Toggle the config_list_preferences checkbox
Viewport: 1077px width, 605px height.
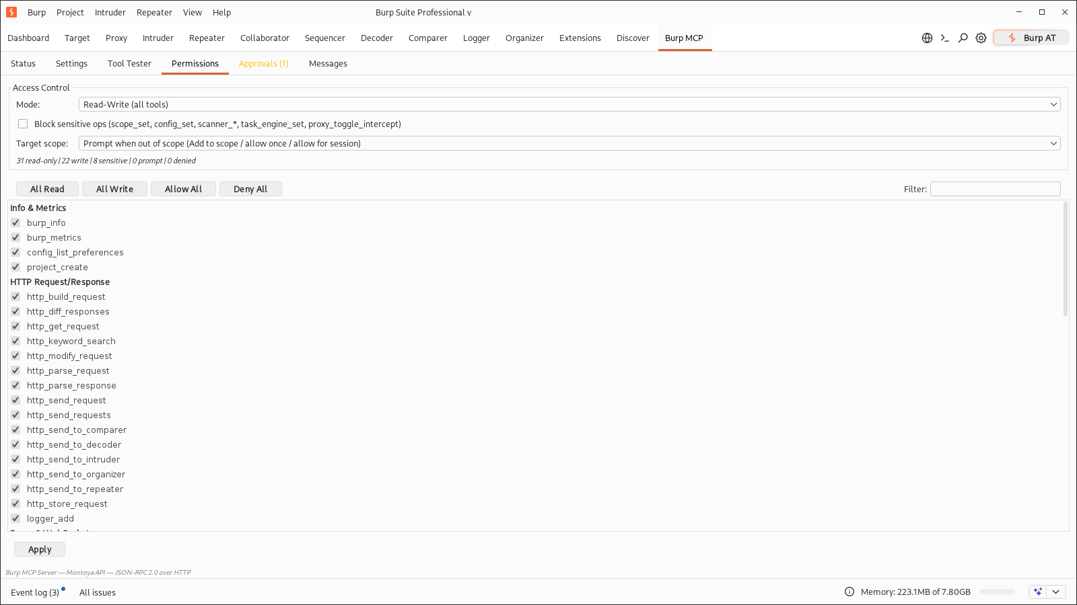click(15, 252)
